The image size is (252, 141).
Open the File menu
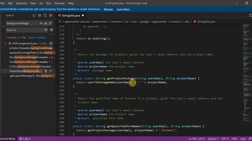pos(2,3)
